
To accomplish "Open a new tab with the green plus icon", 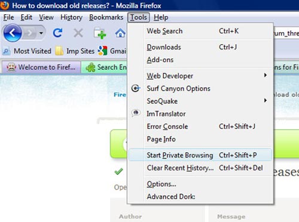I will click(x=100, y=33).
